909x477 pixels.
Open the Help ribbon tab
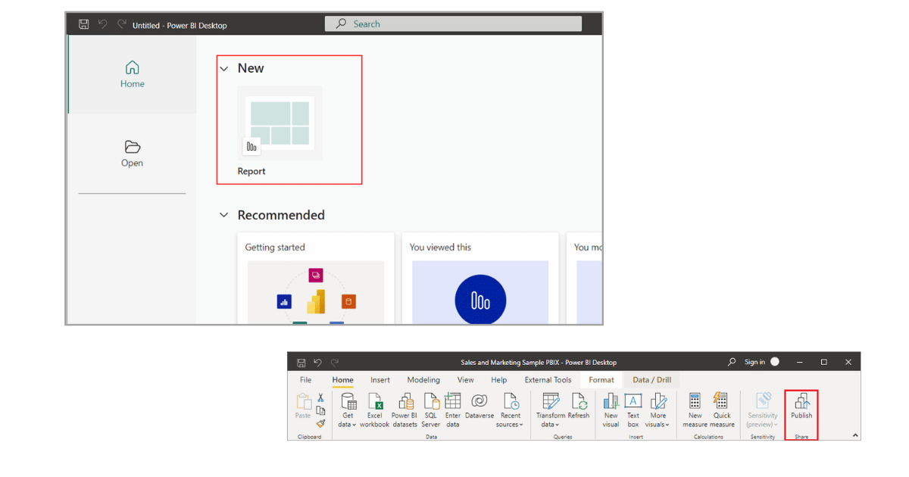(x=498, y=380)
